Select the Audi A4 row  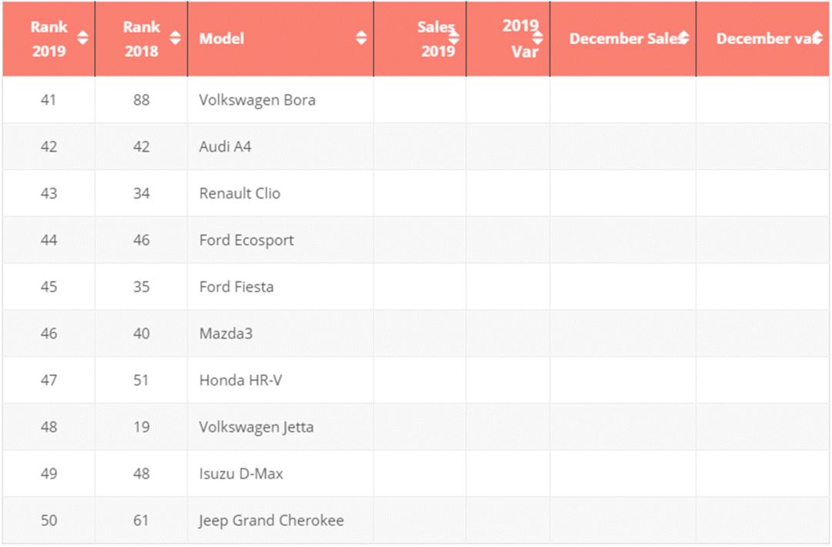click(x=225, y=146)
